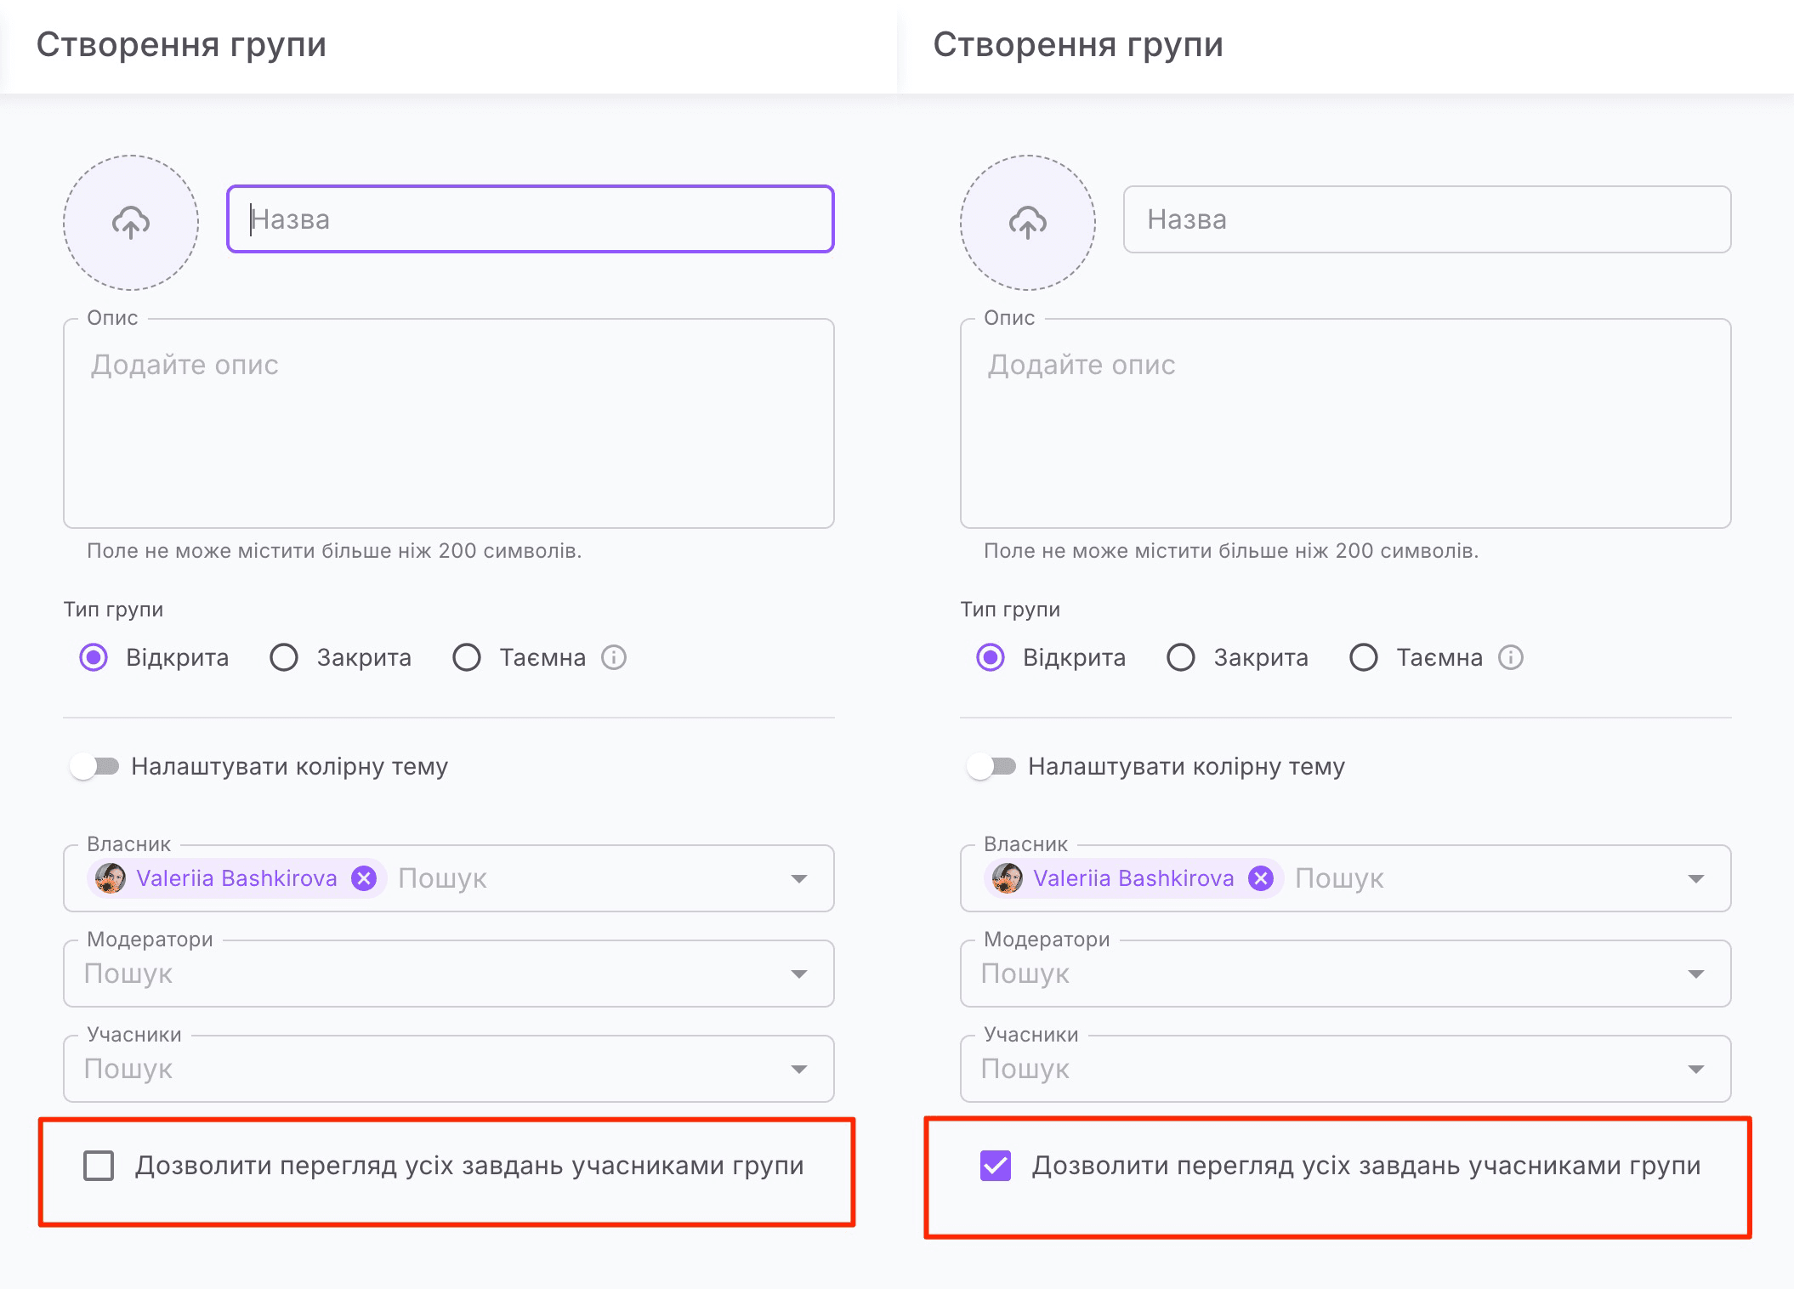Expand Учасники dropdown arrow in right panel
The width and height of the screenshot is (1794, 1289).
(1696, 1070)
